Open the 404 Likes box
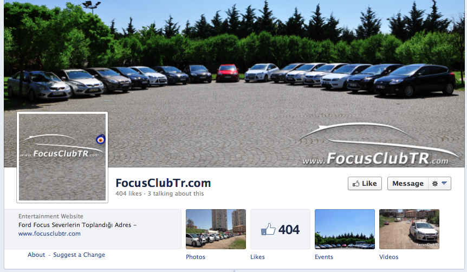467x272 pixels. coord(280,229)
